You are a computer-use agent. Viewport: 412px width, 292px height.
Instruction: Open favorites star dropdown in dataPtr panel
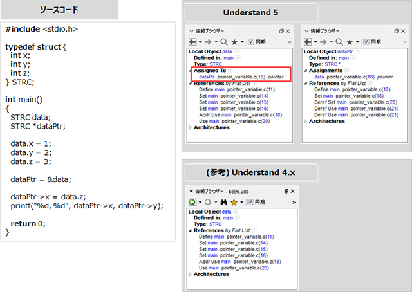click(x=358, y=42)
